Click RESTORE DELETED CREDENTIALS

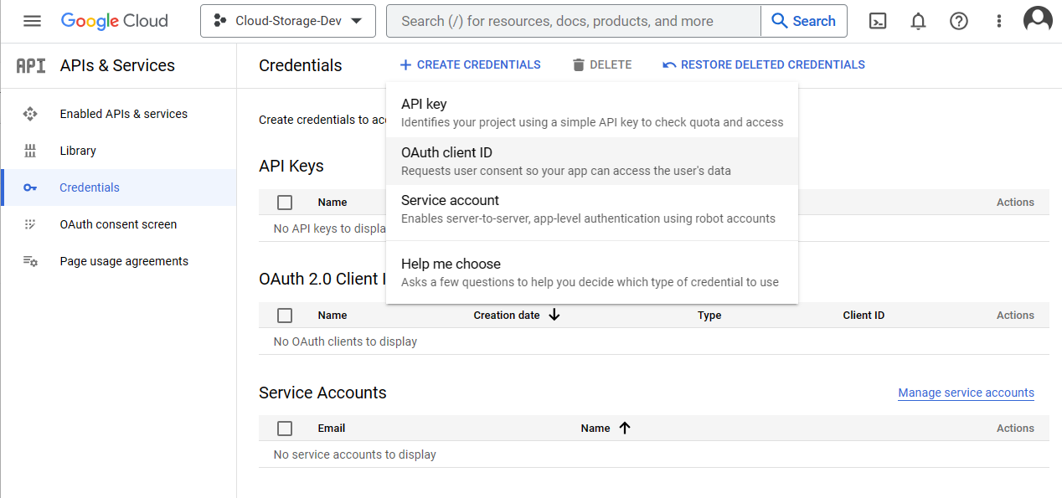tap(763, 64)
